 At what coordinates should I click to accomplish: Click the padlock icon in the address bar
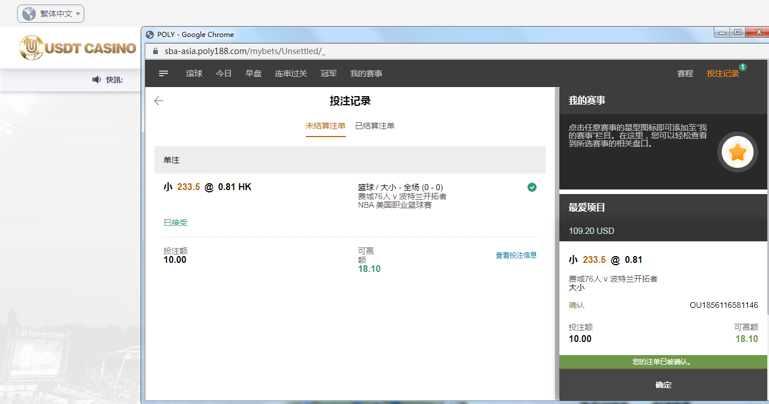(155, 51)
